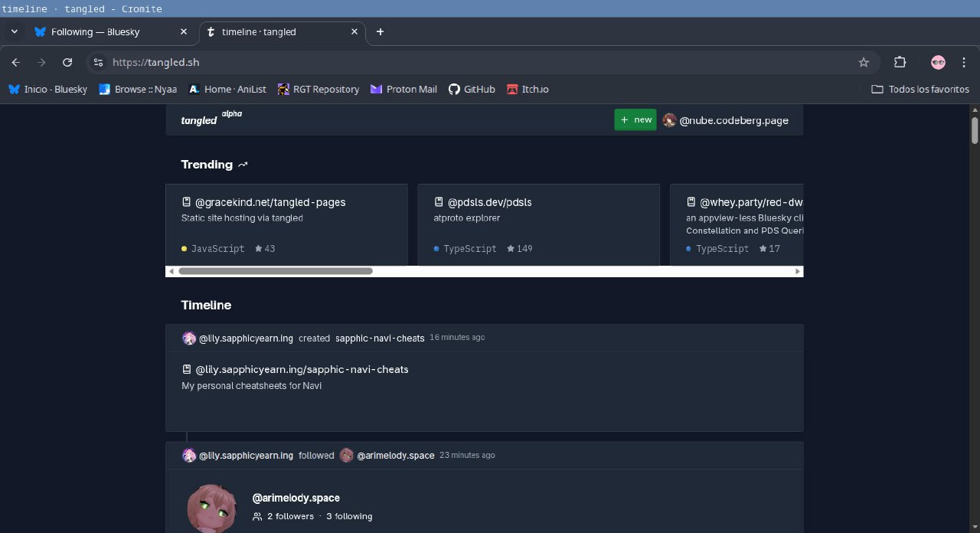Open the @gracekind.net/tangled-pages repository link
Viewport: 980px width, 533px height.
[x=270, y=202]
